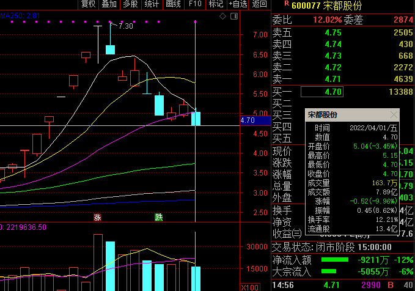Add stock to watchlist with +自选
Image resolution: width=415 pixels, height=291 pixels.
click(x=238, y=4)
